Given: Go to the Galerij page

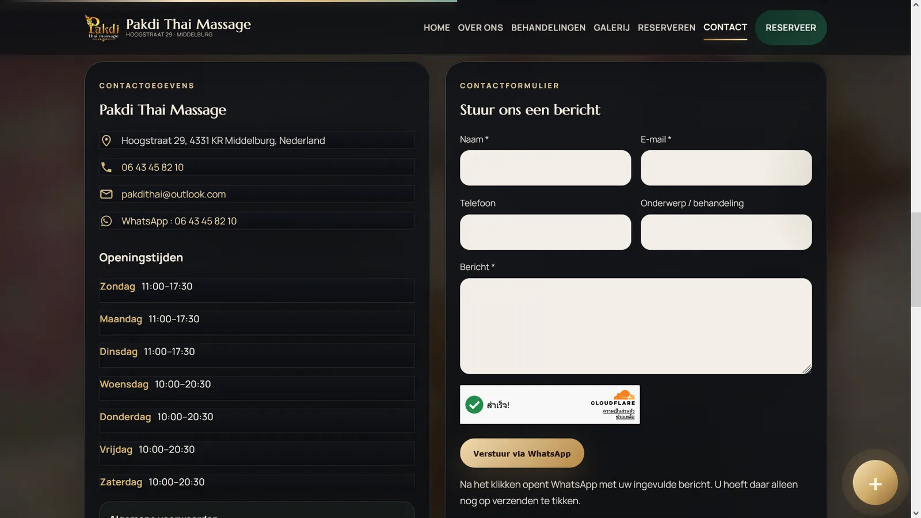Looking at the screenshot, I should (611, 28).
